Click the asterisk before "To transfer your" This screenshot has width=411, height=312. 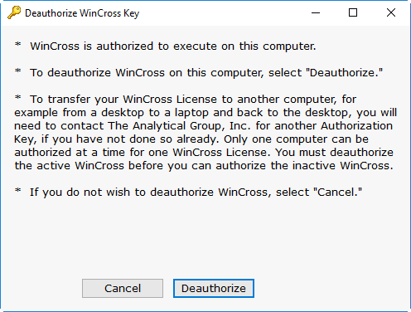pyautogui.click(x=18, y=97)
